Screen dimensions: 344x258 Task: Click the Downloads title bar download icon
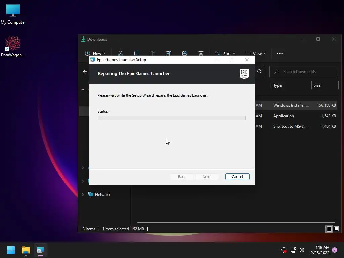coord(83,39)
